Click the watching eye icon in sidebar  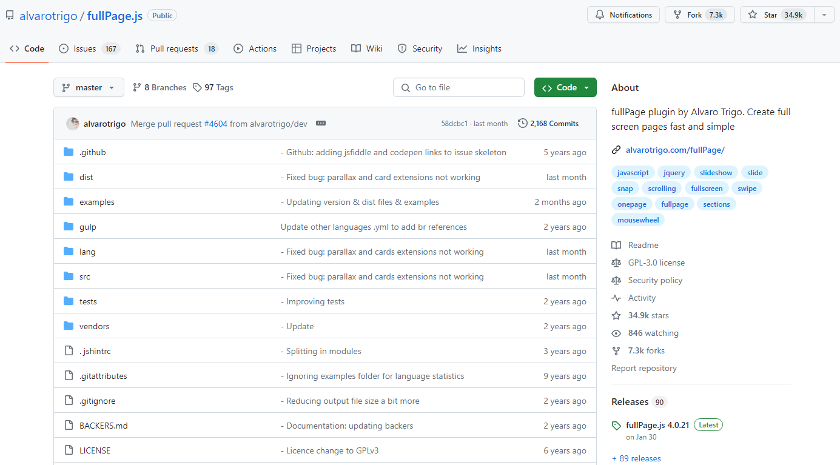[x=617, y=333]
